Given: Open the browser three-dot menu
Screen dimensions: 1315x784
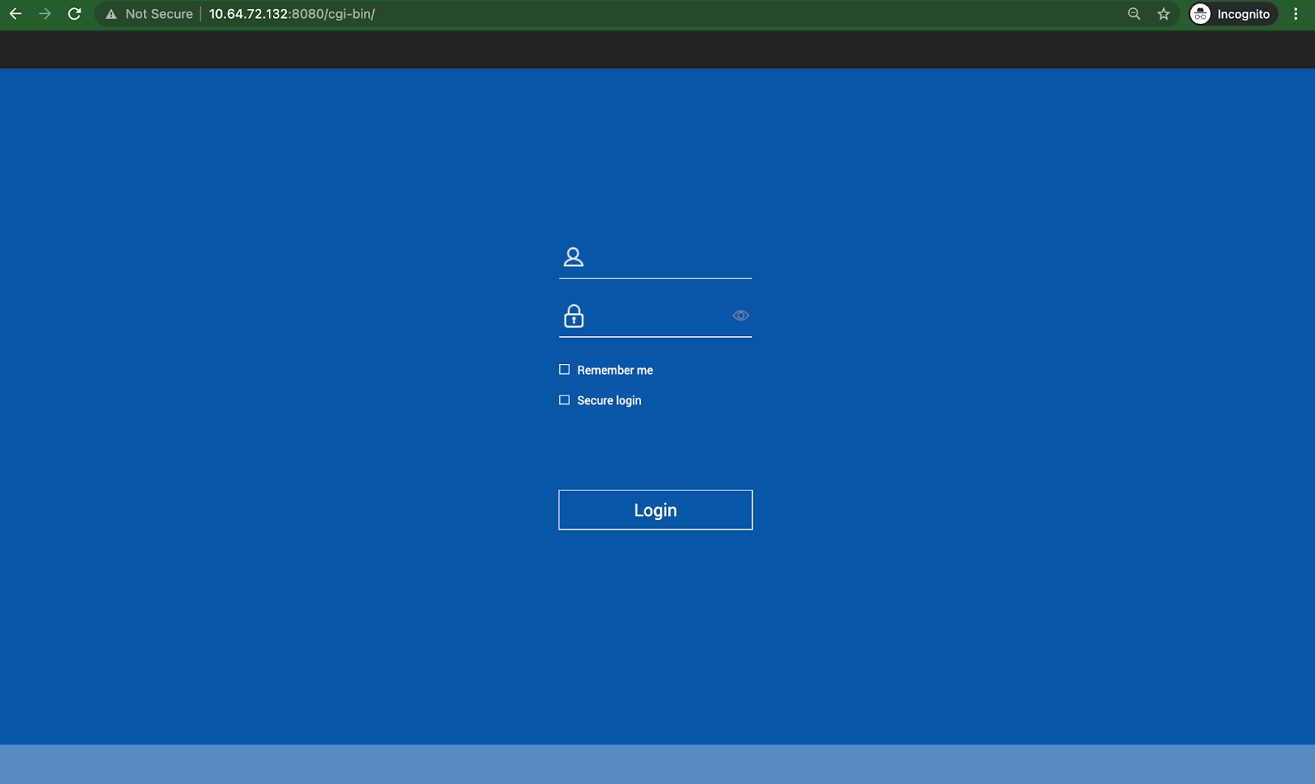Looking at the screenshot, I should 1296,14.
